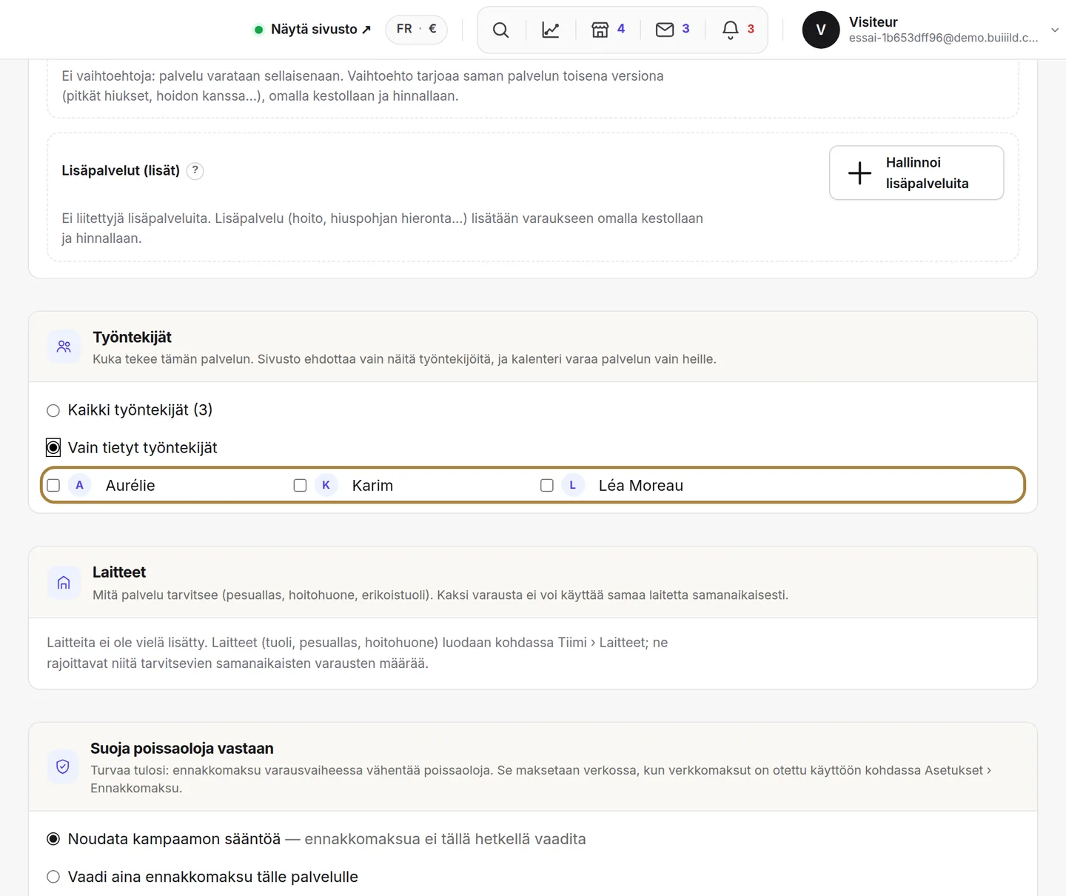Image resolution: width=1066 pixels, height=896 pixels.
Task: Click Aurélie's A avatar badge
Action: (79, 485)
